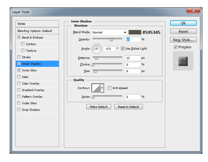Viewport: 208px width, 162px height.
Task: Uncheck the Inner Glow checkbox
Action: coord(19,70)
